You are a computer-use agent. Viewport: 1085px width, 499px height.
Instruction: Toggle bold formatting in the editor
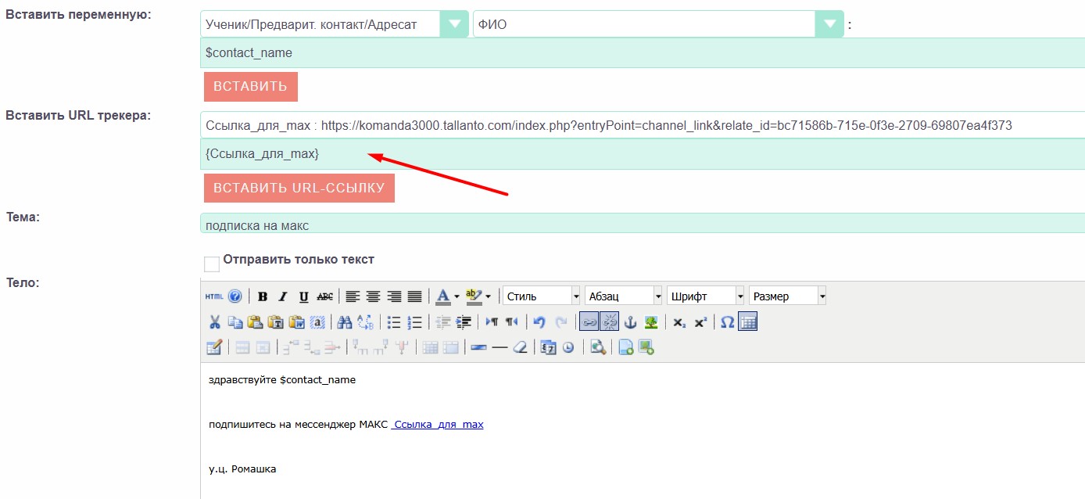tap(263, 296)
